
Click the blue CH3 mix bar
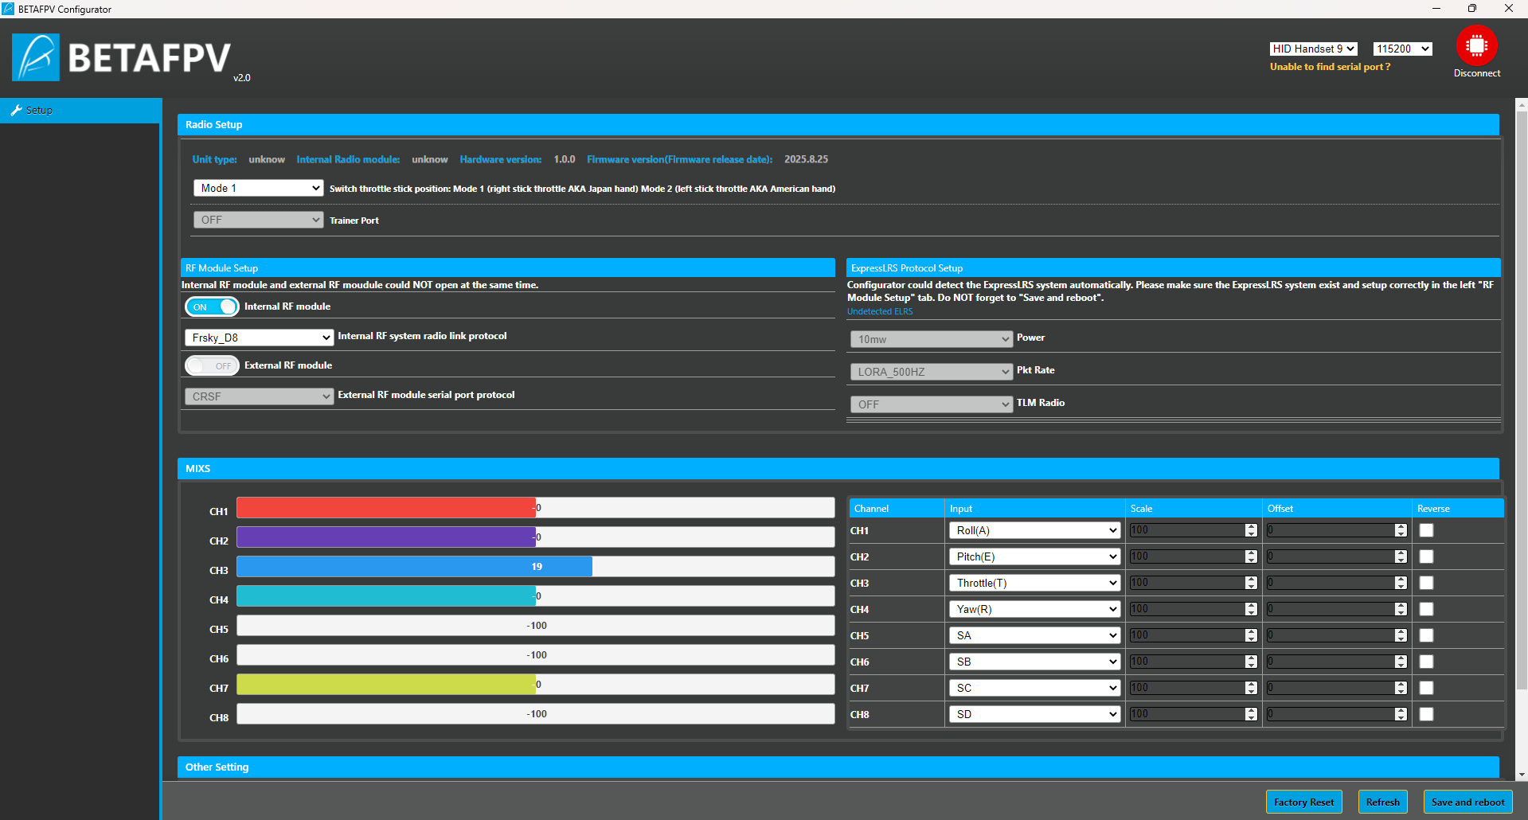[x=415, y=567]
